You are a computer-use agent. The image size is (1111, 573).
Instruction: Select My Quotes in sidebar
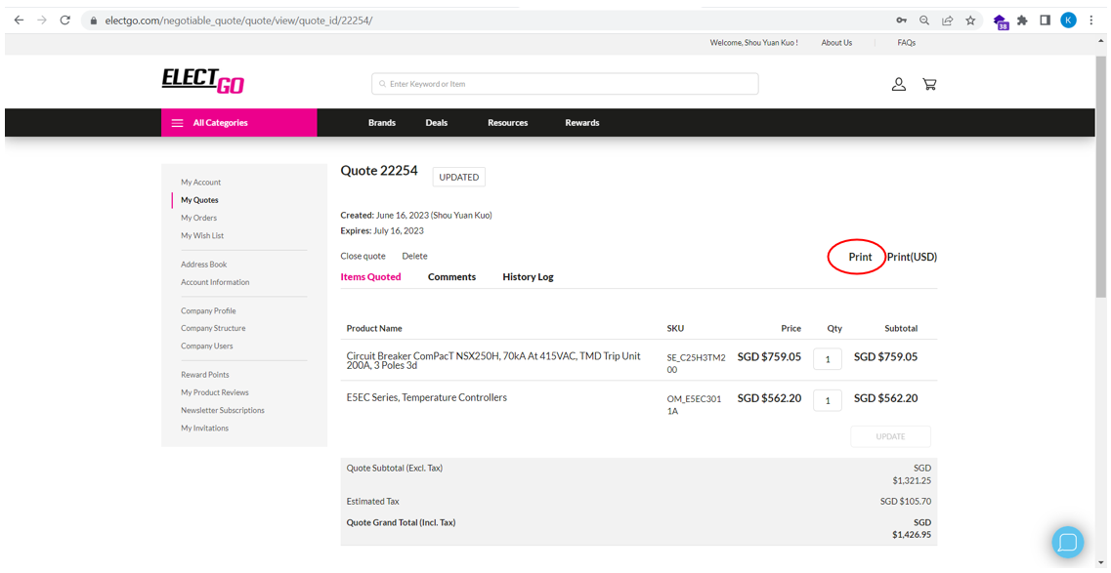[x=199, y=200]
